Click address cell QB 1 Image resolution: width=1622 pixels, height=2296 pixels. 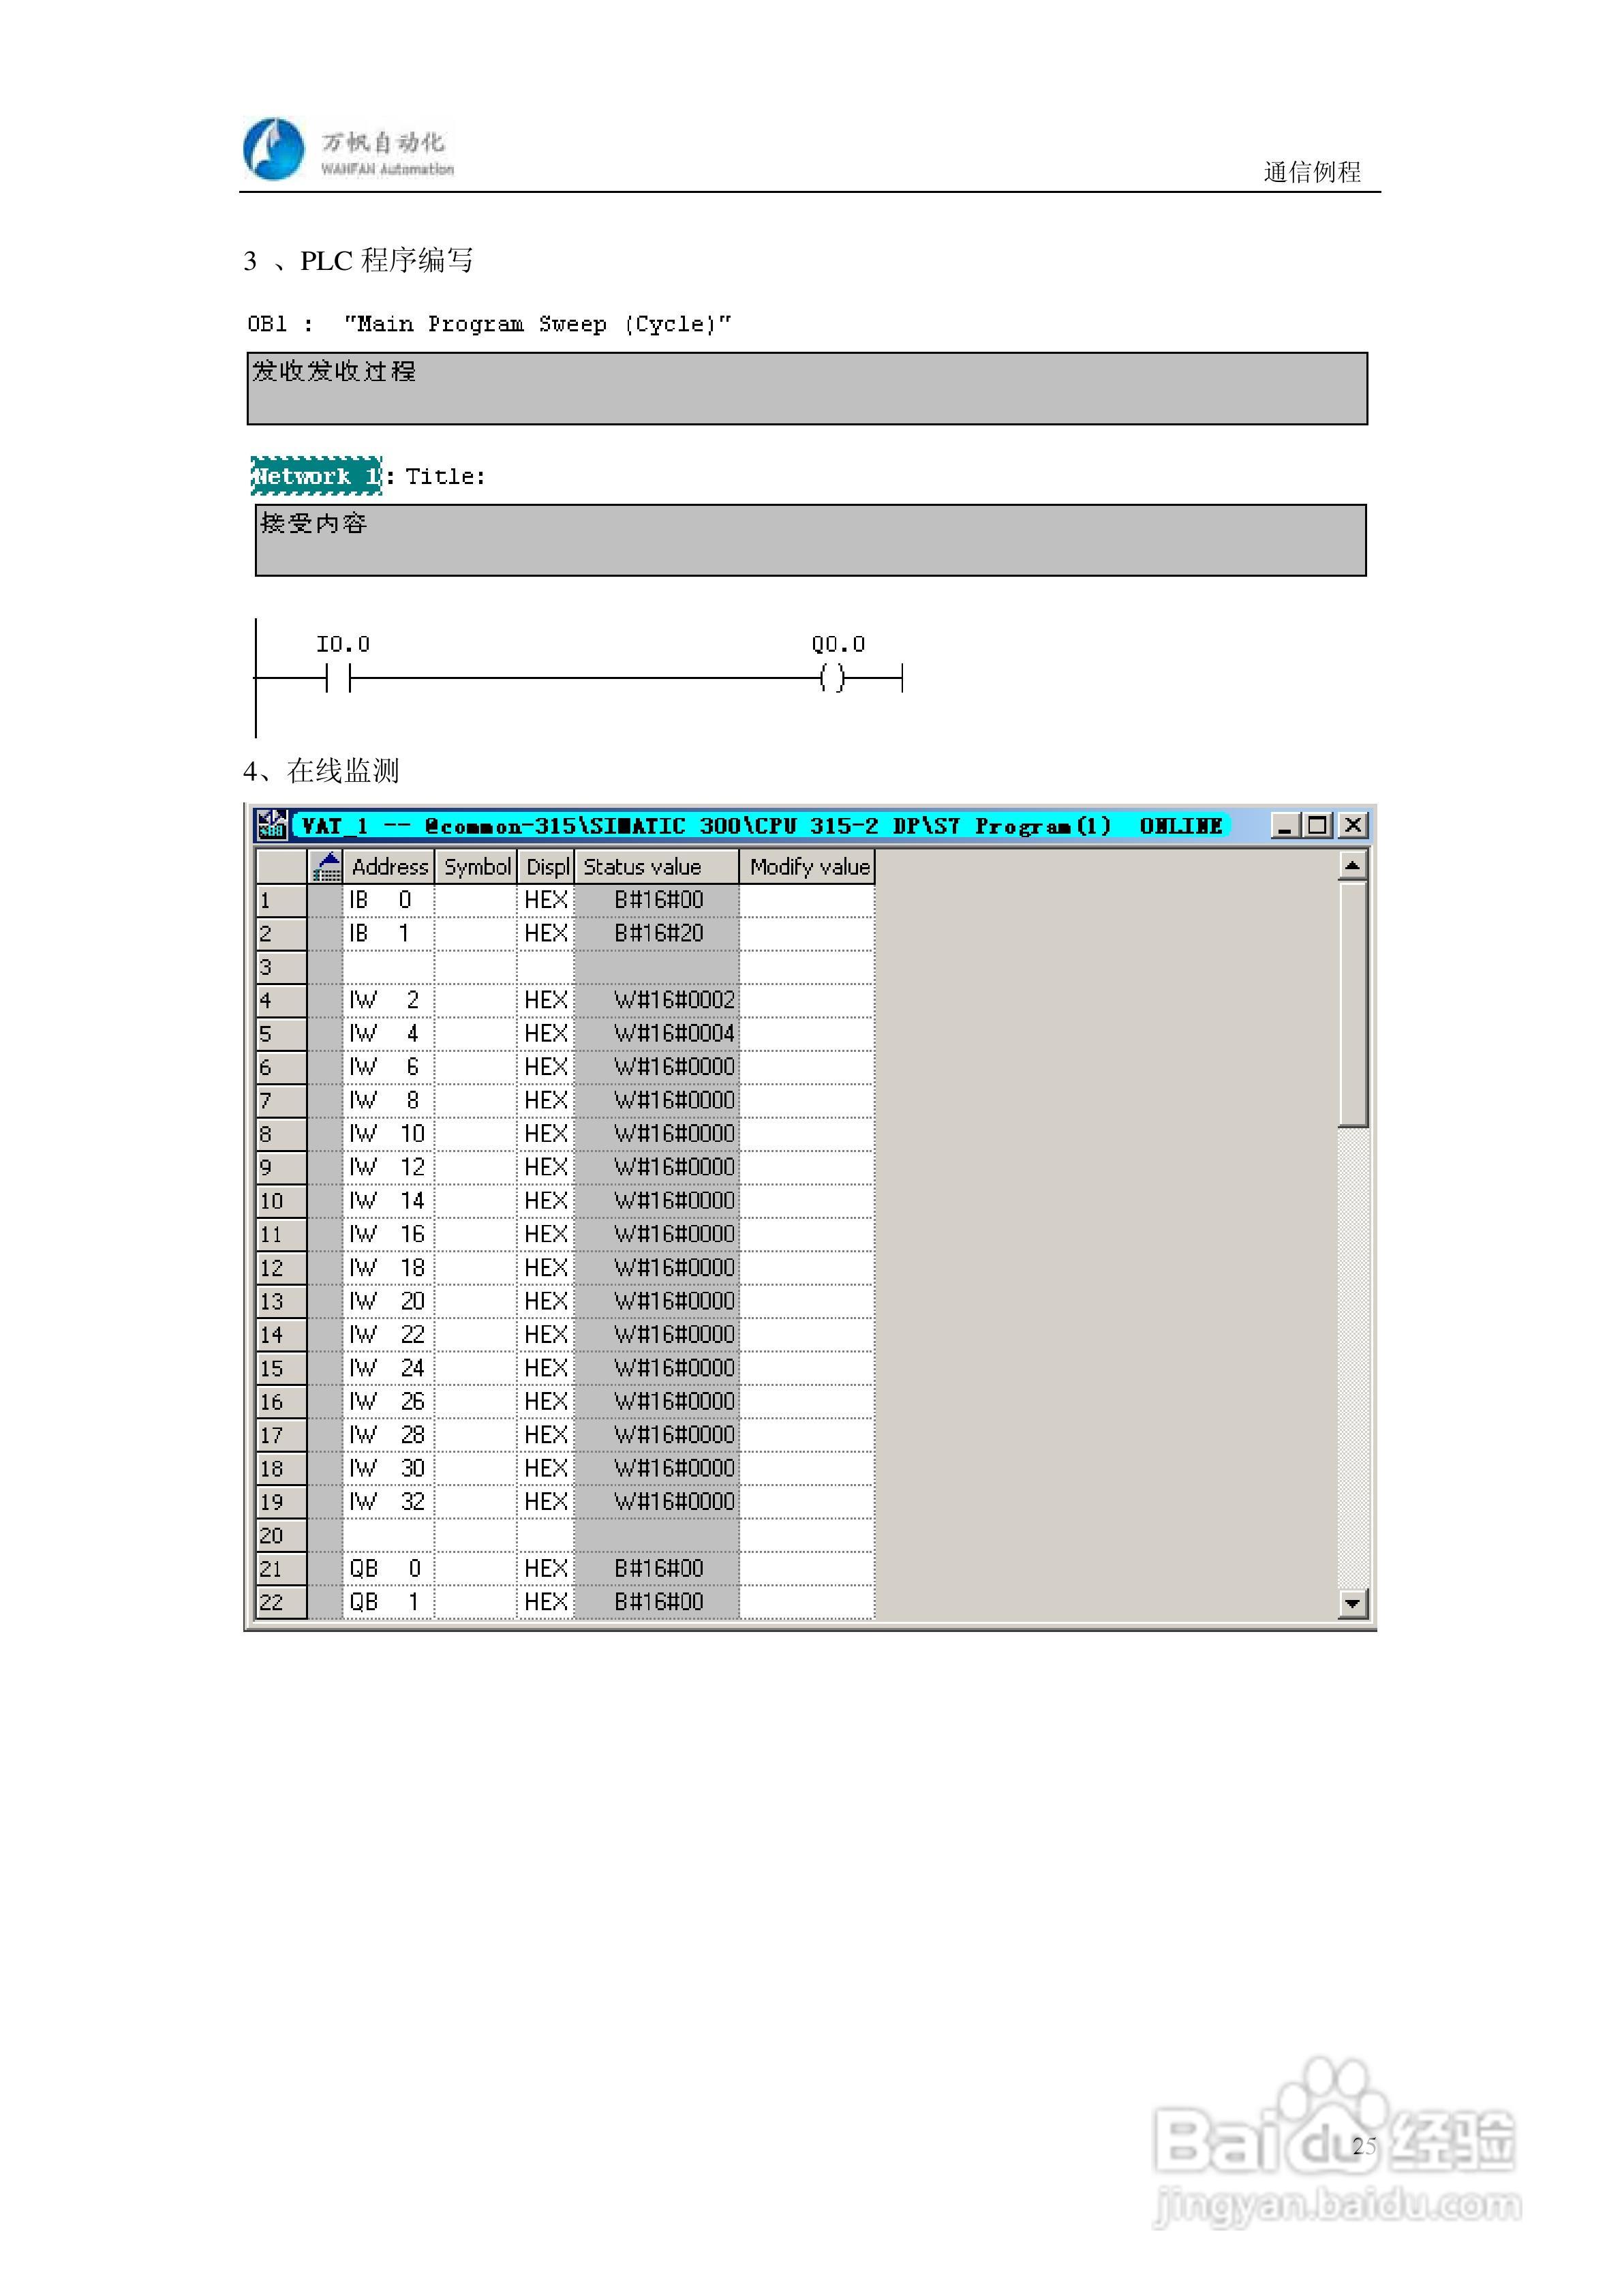(x=388, y=1603)
